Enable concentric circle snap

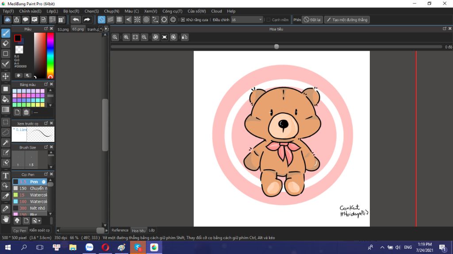pos(146,19)
